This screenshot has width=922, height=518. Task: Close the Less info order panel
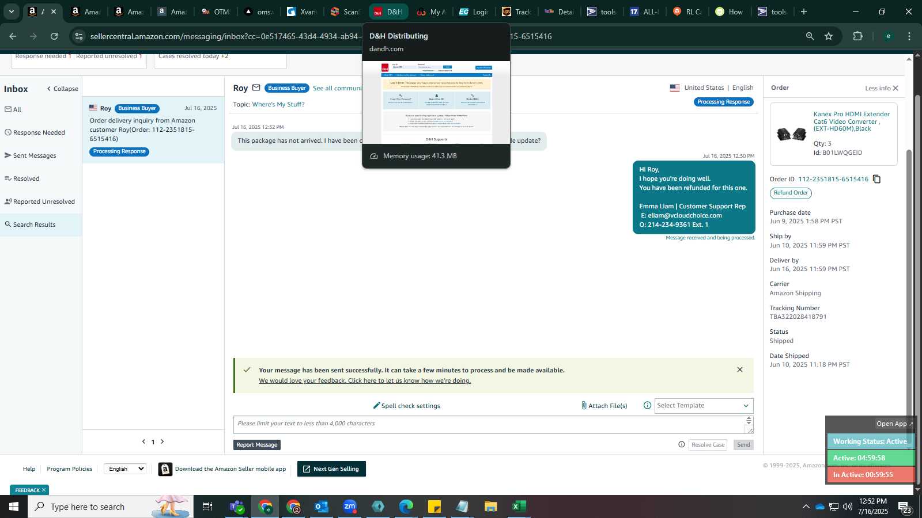895,88
